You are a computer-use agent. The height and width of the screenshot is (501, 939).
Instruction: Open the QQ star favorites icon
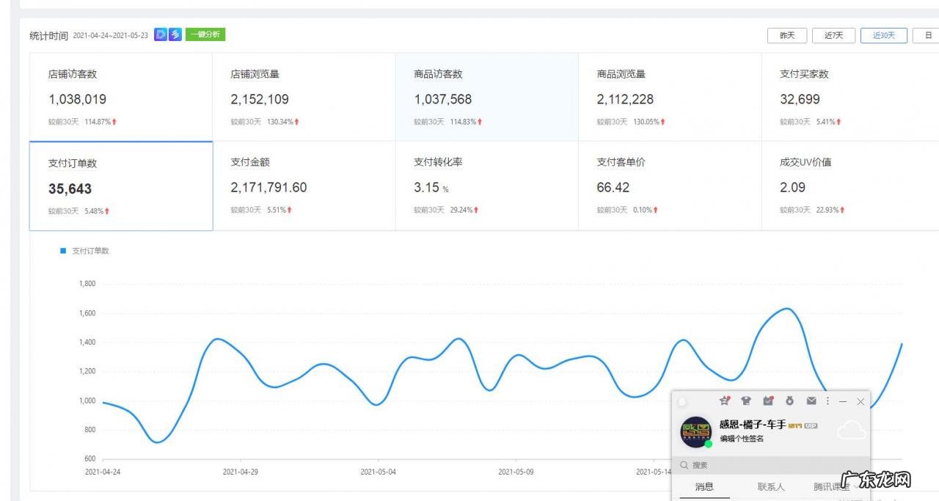click(x=724, y=401)
